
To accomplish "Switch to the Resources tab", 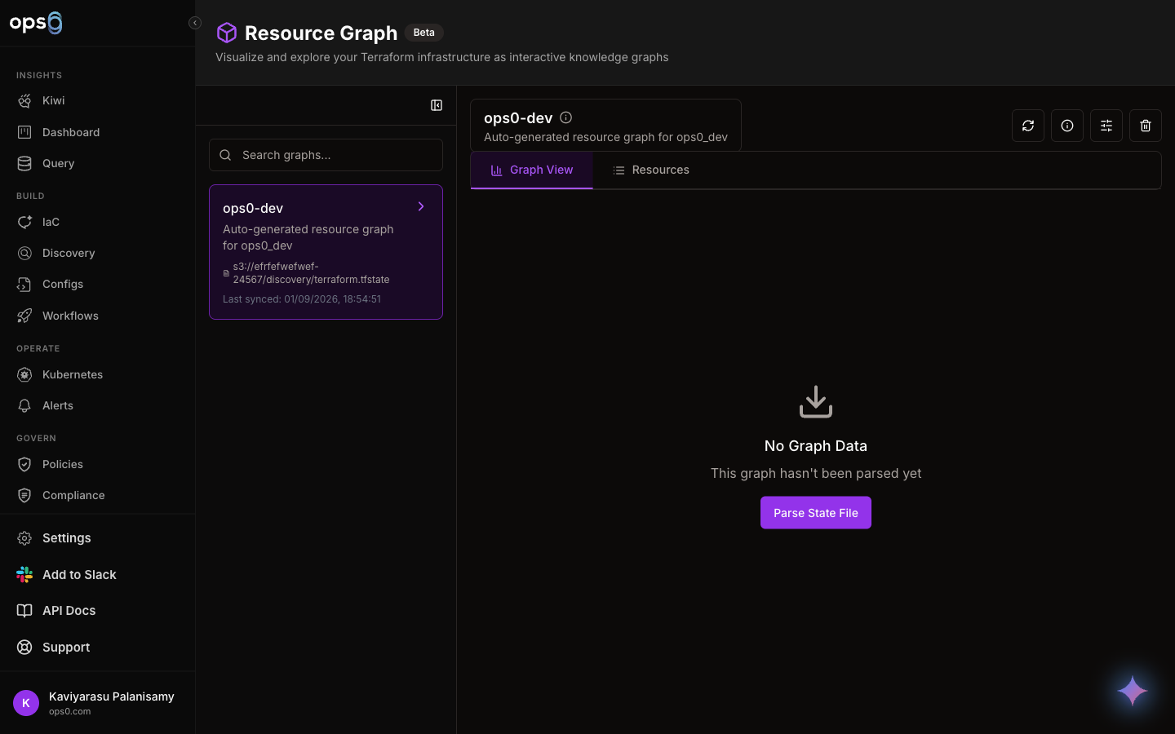I will point(651,170).
